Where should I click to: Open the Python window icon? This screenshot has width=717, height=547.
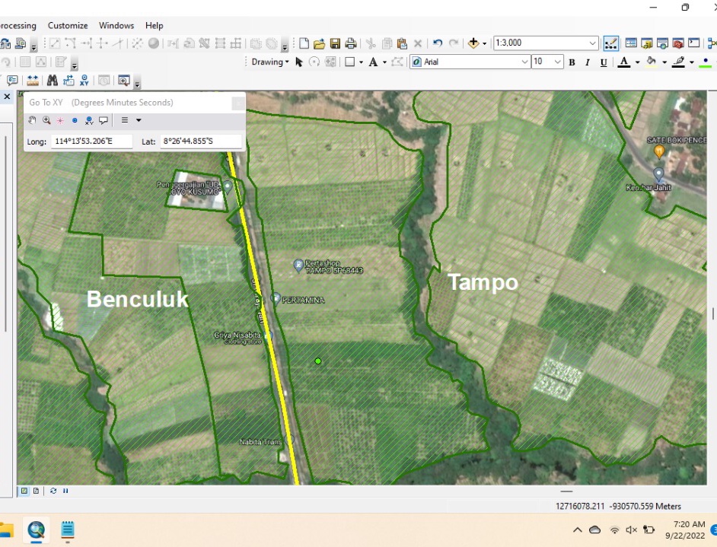[693, 43]
